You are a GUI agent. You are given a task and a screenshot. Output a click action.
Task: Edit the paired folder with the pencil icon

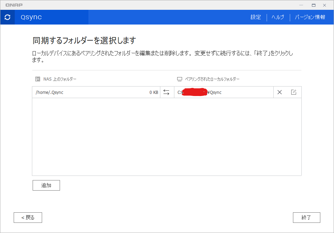click(x=294, y=92)
